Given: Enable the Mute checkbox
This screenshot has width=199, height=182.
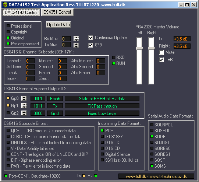Looking at the screenshot, I should pos(161,52).
